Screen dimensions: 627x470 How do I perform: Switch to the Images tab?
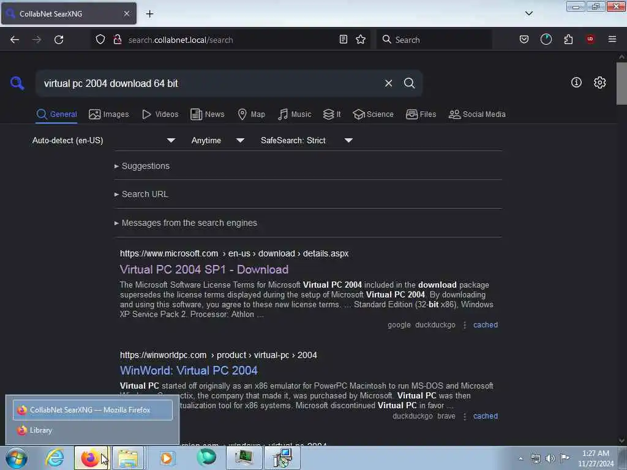(x=109, y=114)
